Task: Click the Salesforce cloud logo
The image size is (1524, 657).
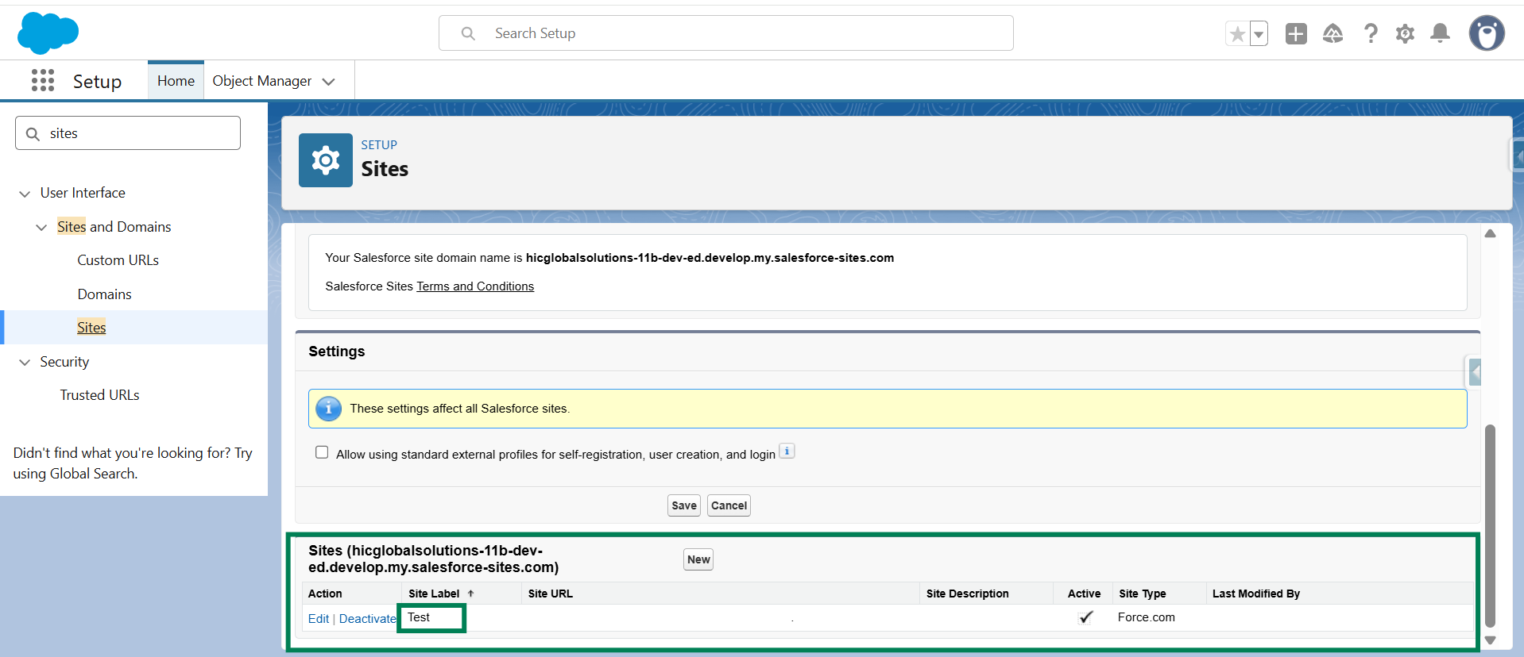Action: click(48, 33)
